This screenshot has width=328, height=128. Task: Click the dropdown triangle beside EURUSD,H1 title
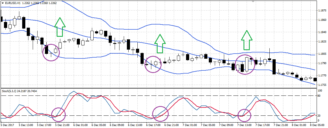point(3,3)
